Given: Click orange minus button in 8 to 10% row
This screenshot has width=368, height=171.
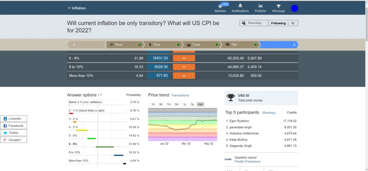Looking at the screenshot, I should [184, 67].
